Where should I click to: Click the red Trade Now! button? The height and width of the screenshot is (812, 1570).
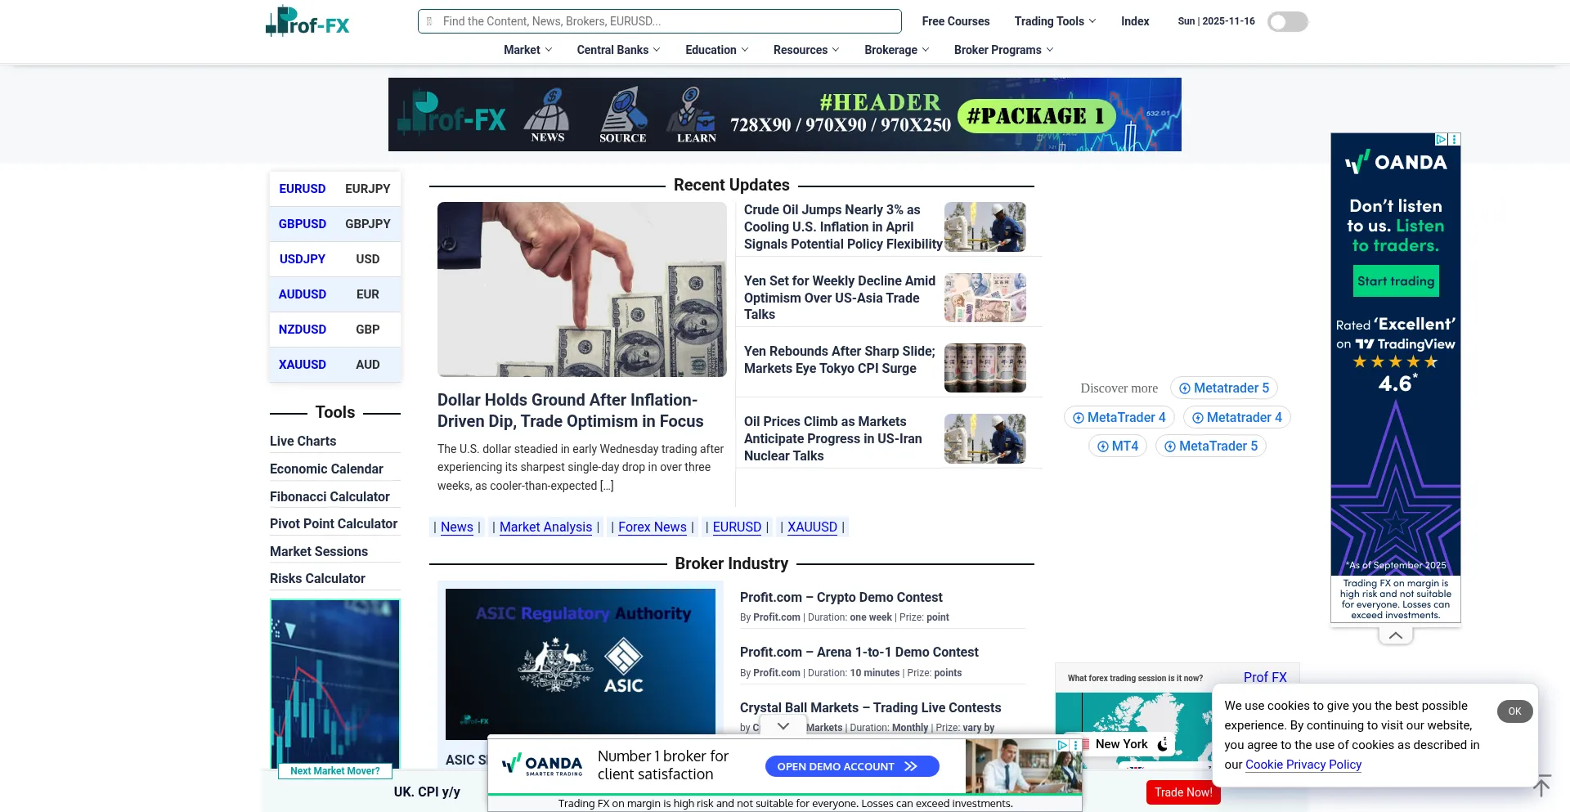click(x=1182, y=792)
